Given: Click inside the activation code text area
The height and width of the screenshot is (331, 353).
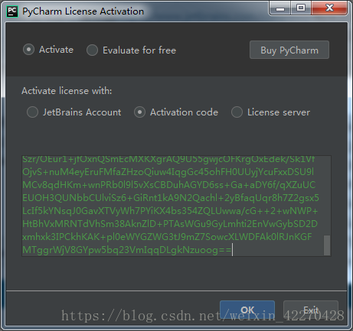Looking at the screenshot, I should point(176,206).
